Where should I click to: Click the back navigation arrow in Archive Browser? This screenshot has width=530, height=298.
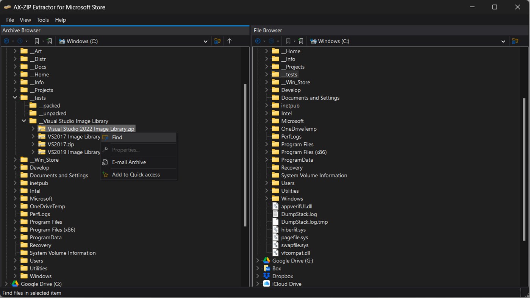6,41
